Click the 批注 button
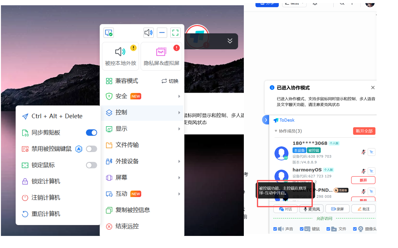 (x=364, y=209)
